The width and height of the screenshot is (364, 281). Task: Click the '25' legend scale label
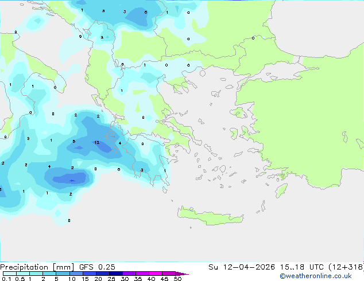pos(111,279)
